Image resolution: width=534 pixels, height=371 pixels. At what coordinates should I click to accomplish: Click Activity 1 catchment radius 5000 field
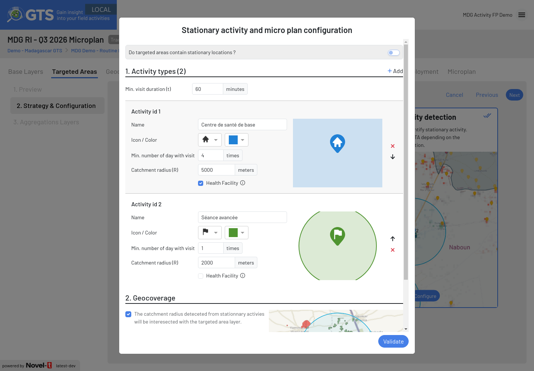pos(217,170)
